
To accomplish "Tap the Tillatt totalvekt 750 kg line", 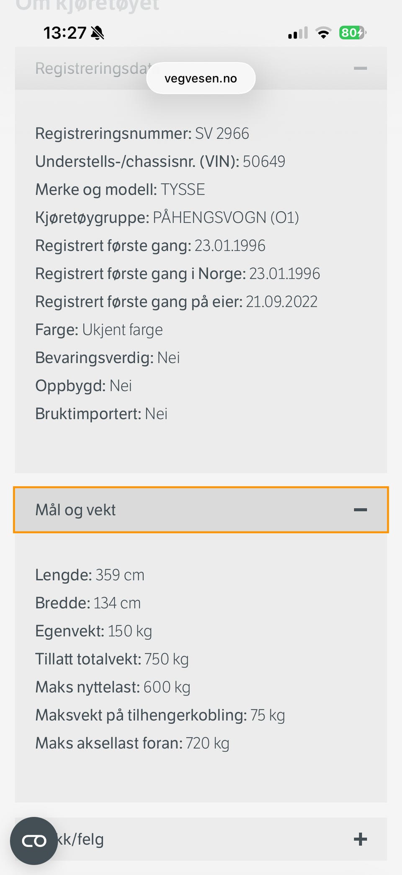I will click(112, 659).
